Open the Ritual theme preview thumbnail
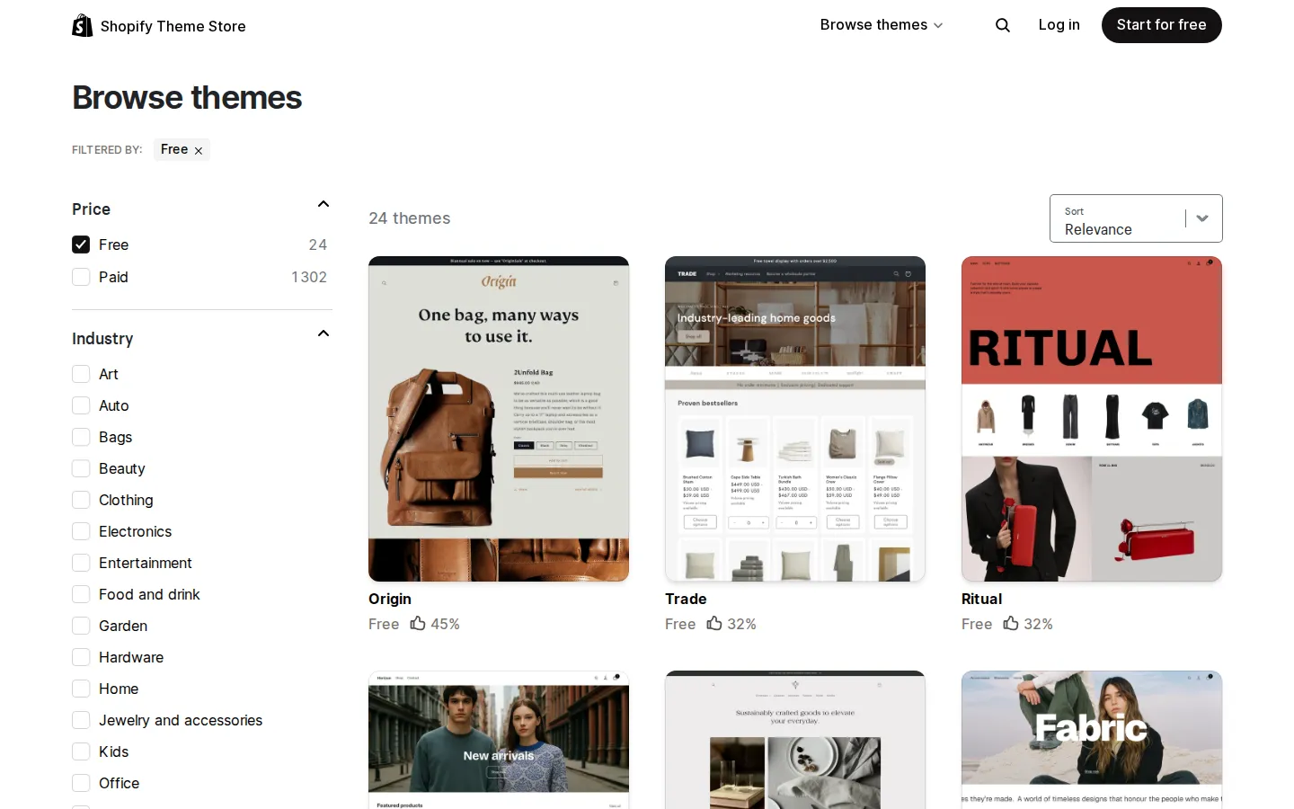Viewport: 1294px width, 809px height. coord(1092,419)
